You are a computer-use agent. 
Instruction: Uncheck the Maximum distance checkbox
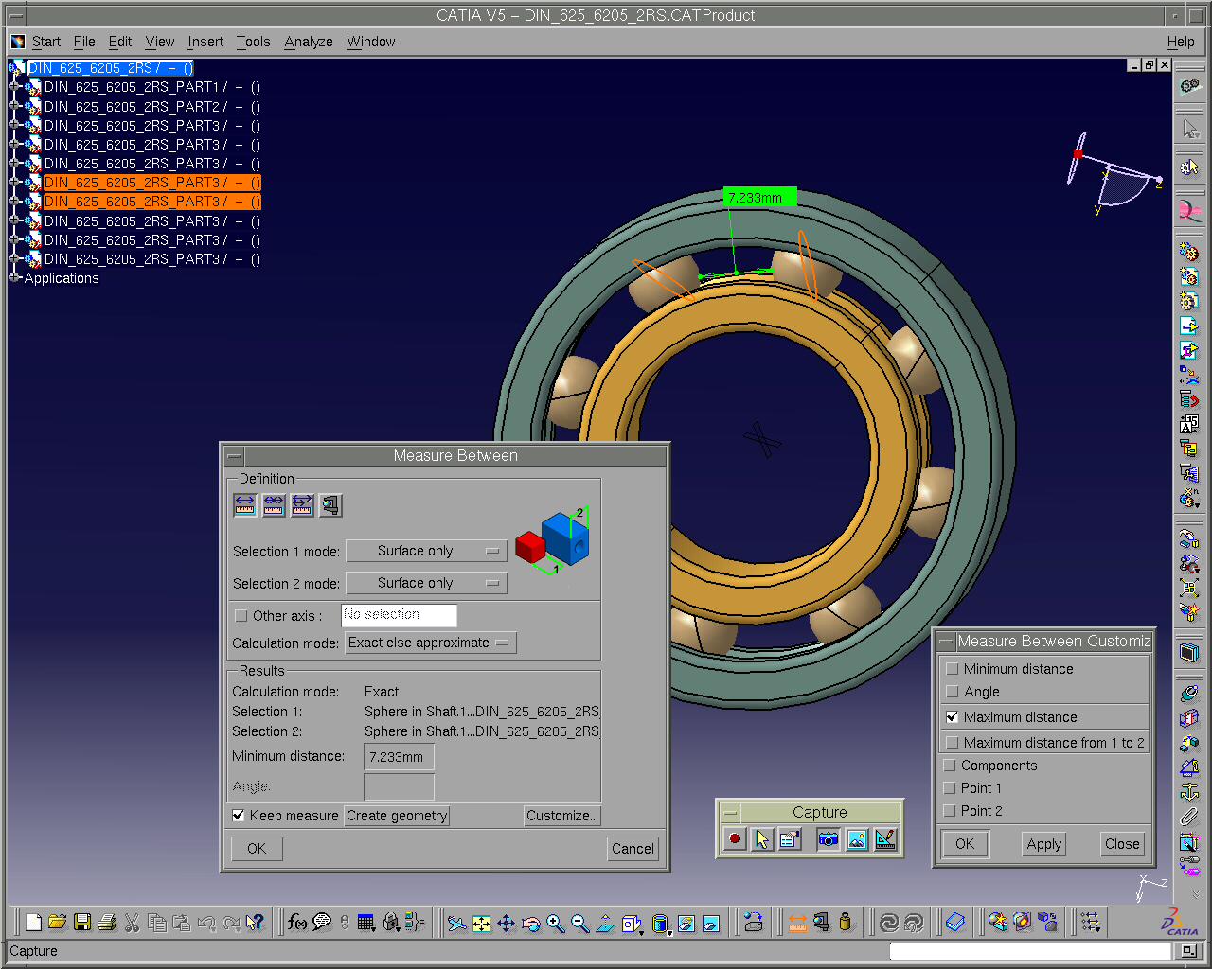953,717
